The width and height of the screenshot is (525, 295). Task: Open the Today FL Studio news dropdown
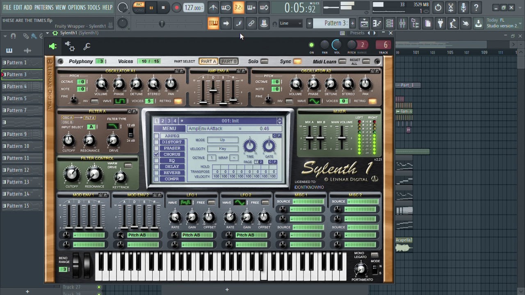coord(502,23)
